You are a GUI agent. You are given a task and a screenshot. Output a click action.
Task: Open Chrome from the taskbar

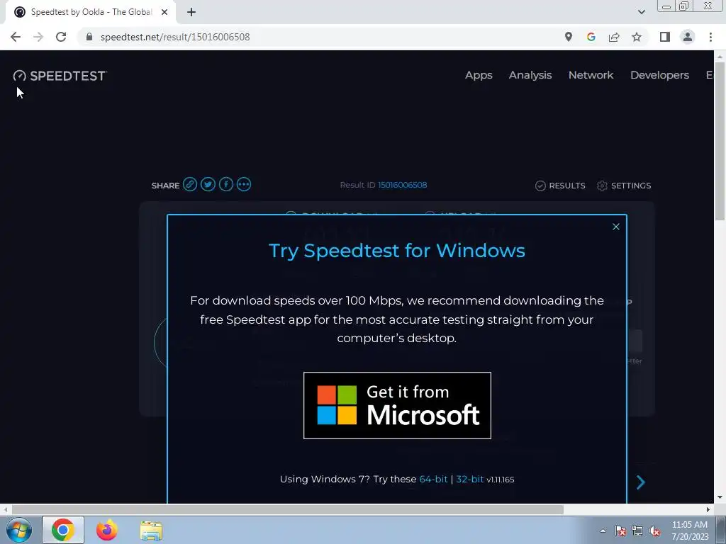63,530
